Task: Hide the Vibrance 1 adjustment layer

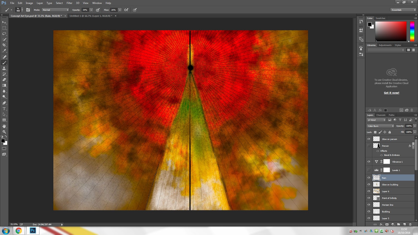Action: (x=369, y=162)
